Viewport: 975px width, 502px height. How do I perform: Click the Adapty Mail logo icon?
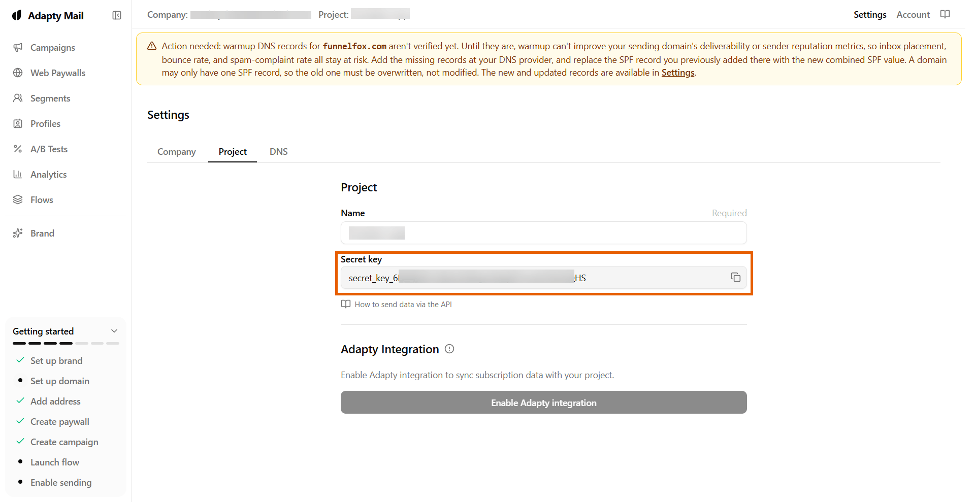(17, 15)
